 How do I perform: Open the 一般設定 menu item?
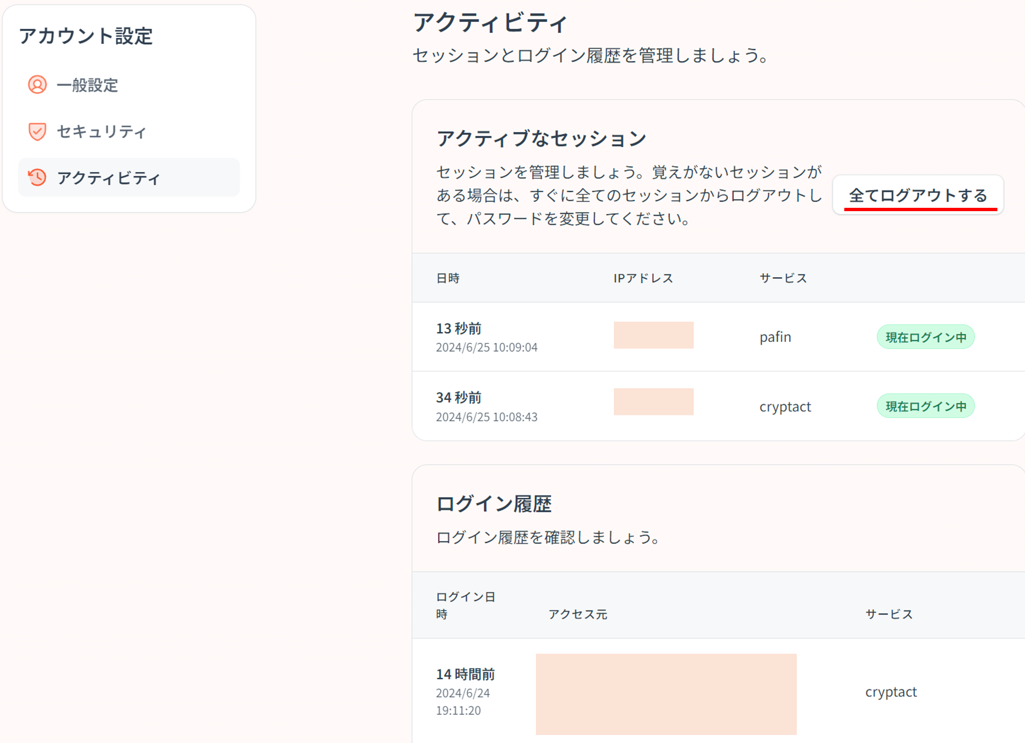point(129,85)
